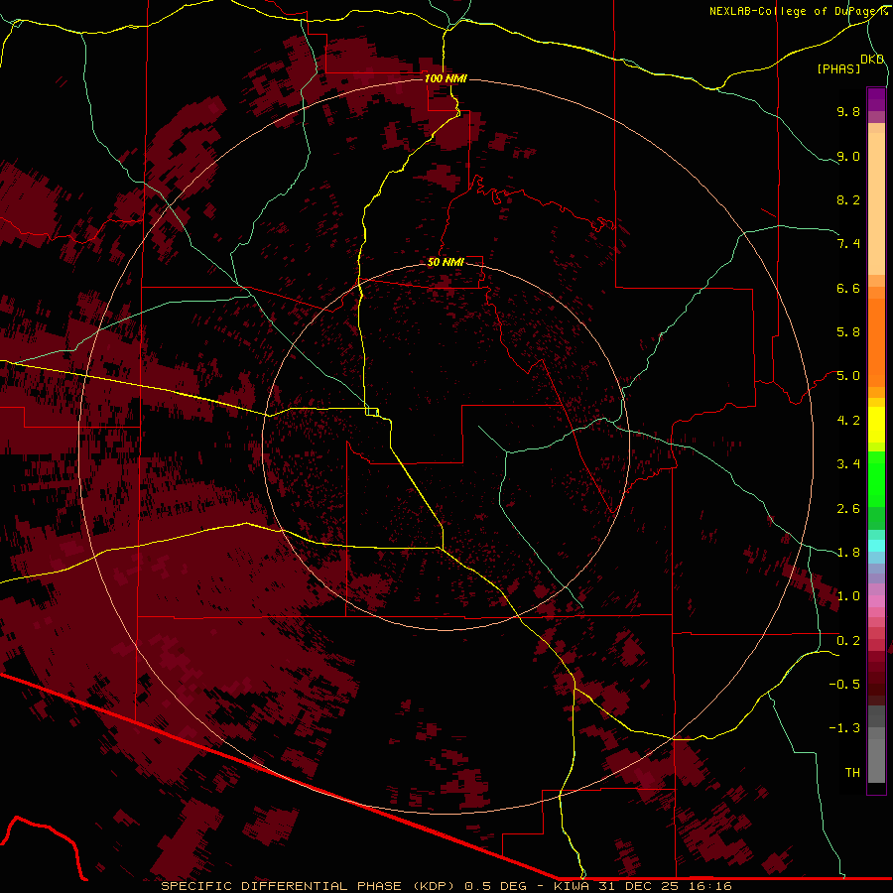893x893 pixels.
Task: Click the 8.2 scale value
Action: click(x=848, y=199)
